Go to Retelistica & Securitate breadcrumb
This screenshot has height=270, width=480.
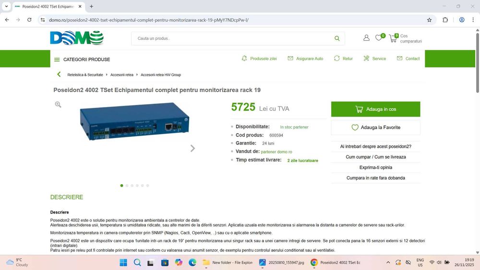point(85,75)
